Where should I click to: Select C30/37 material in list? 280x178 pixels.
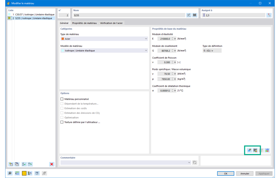click(x=31, y=14)
